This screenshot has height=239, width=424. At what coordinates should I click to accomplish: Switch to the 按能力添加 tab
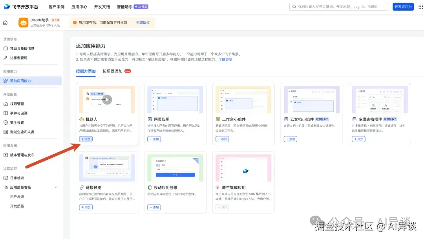(86, 71)
